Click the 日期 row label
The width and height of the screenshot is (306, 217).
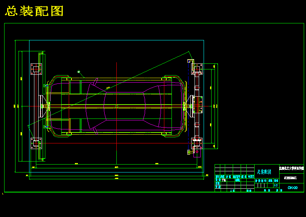click(217, 183)
